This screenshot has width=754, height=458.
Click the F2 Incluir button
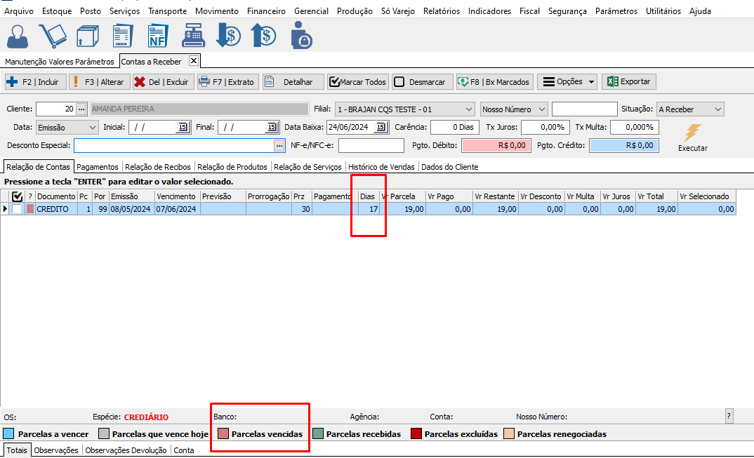click(x=34, y=82)
